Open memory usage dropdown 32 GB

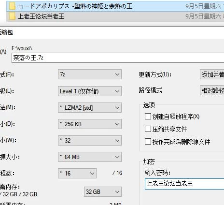coord(103,192)
